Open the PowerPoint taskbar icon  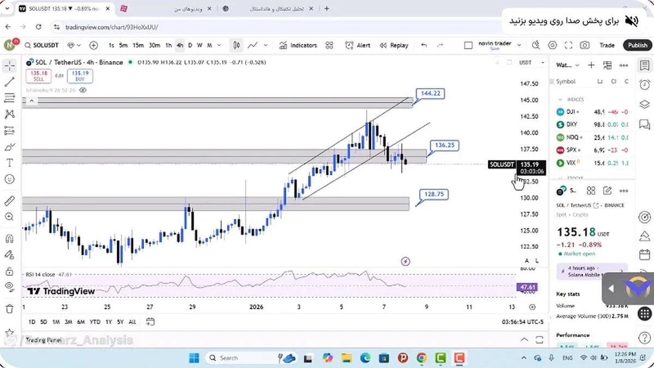(x=403, y=358)
